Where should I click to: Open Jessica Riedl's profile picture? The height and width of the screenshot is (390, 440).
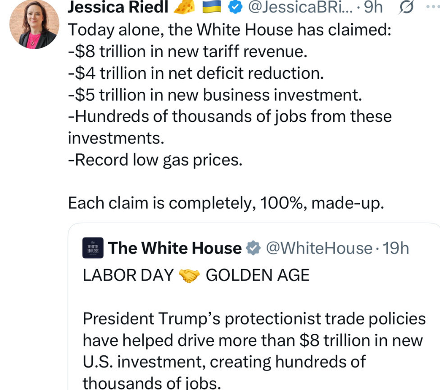coord(34,24)
